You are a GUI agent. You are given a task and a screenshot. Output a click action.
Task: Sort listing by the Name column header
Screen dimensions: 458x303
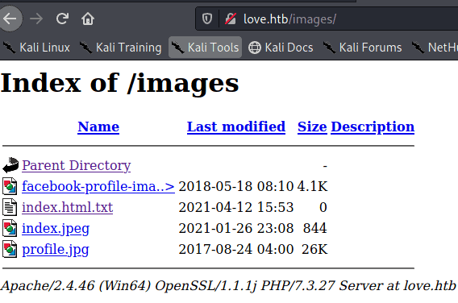(x=98, y=127)
